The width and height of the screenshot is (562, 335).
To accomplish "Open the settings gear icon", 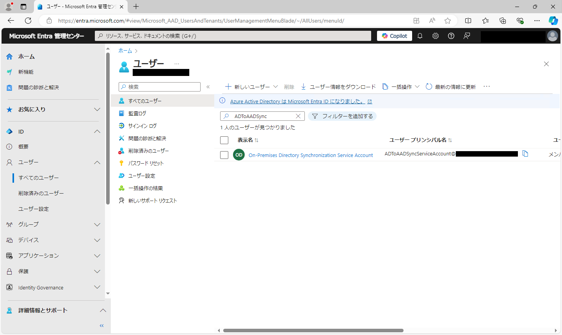I will [436, 36].
